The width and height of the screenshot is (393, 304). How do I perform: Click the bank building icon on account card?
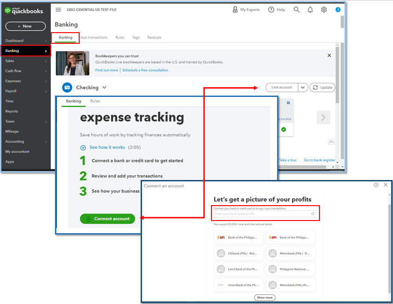288,103
